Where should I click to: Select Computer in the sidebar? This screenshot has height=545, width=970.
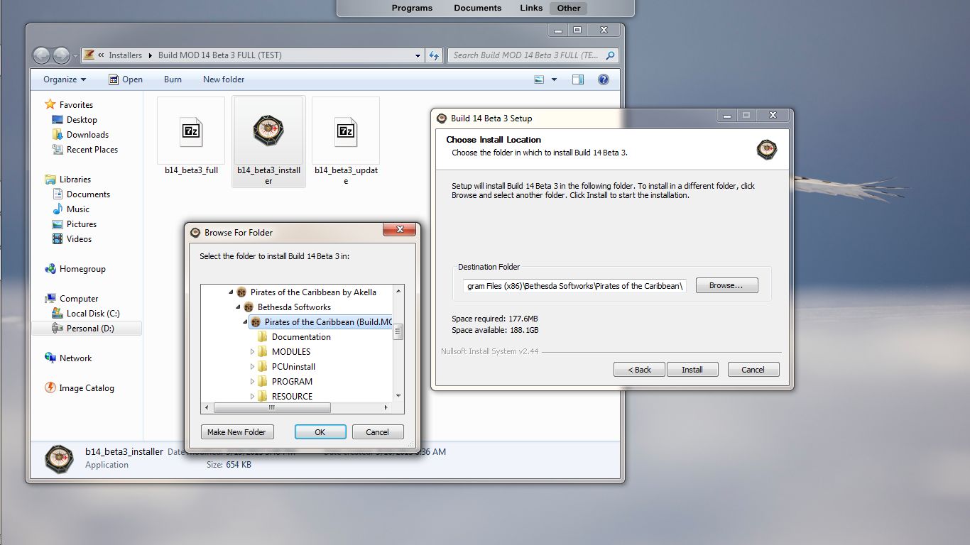coord(79,299)
